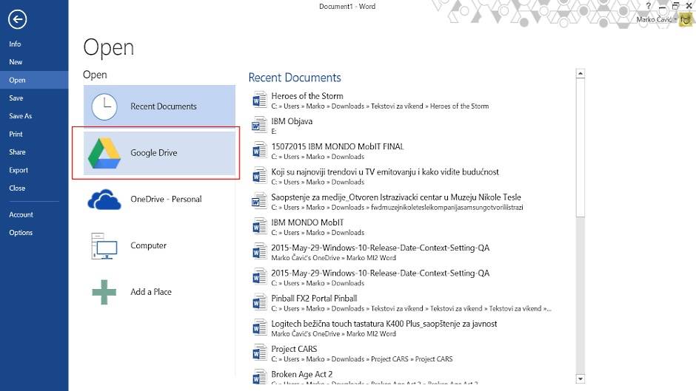Click the back arrow circle icon
Image resolution: width=696 pixels, height=391 pixels.
click(x=17, y=20)
